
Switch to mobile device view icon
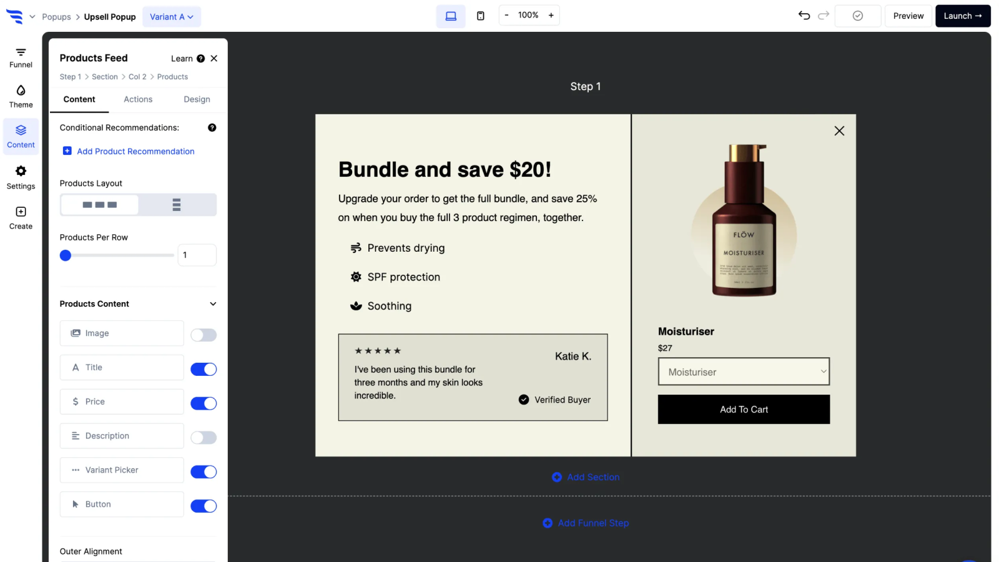(x=481, y=16)
